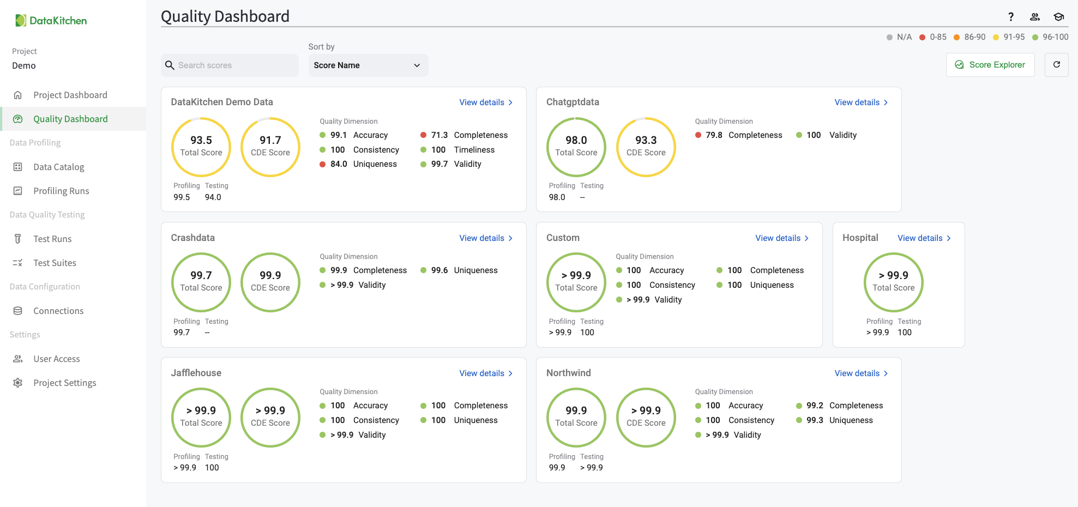Navigate to Test Suites
1078x507 pixels.
click(55, 263)
